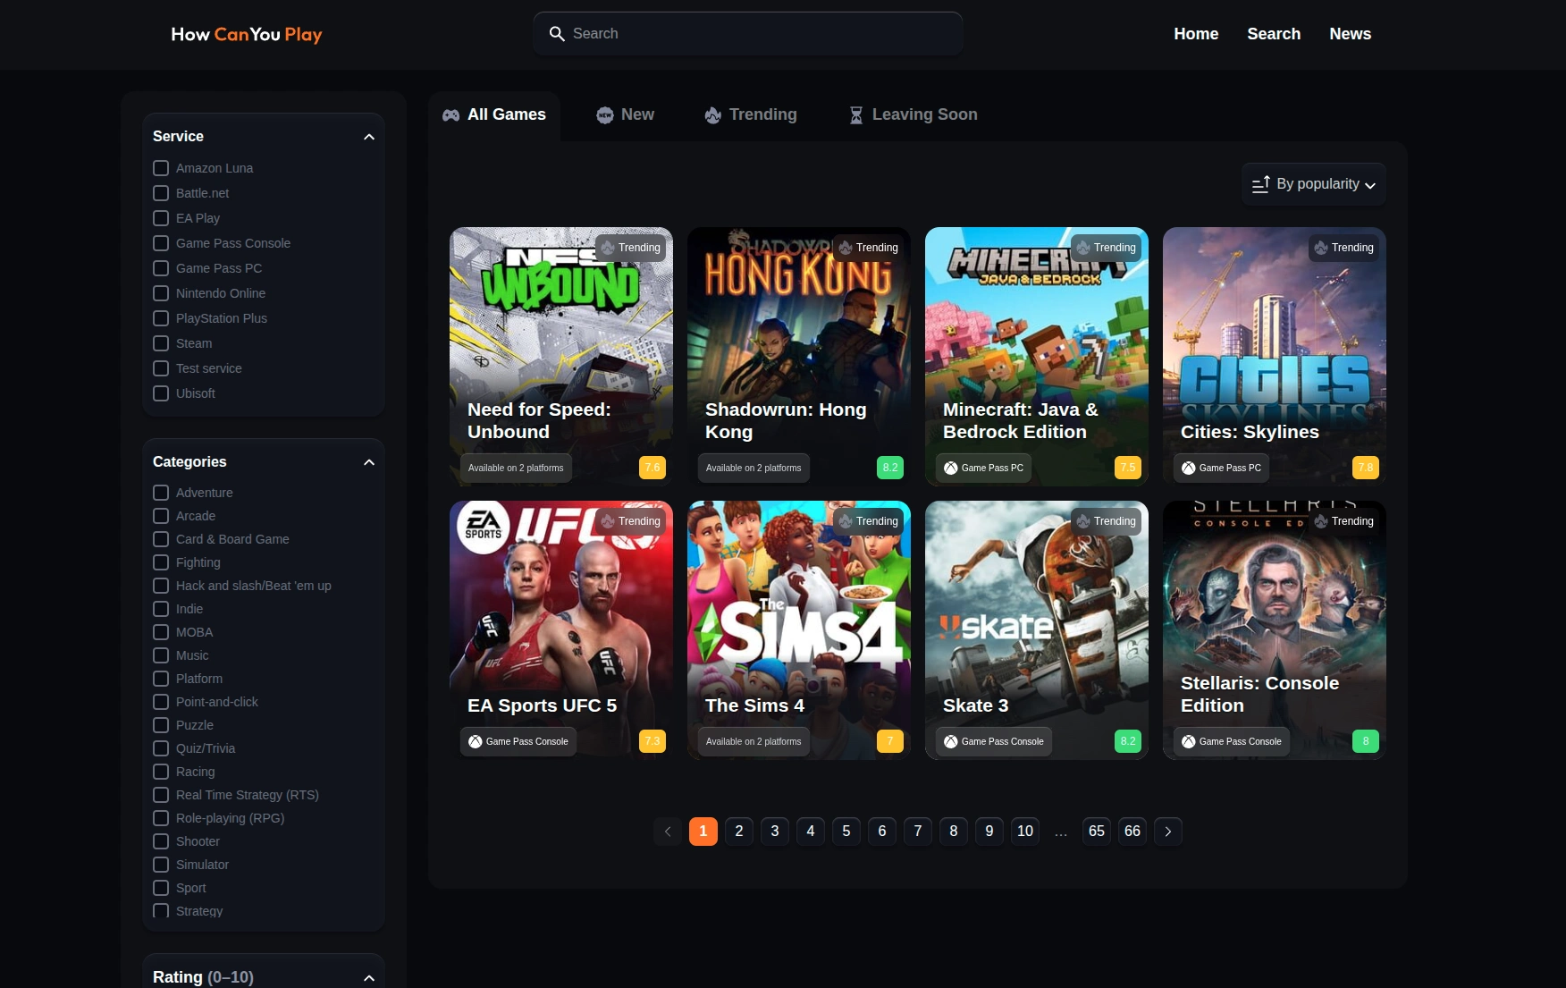Image resolution: width=1566 pixels, height=988 pixels.
Task: Jump to page 10 of results
Action: pyautogui.click(x=1025, y=832)
